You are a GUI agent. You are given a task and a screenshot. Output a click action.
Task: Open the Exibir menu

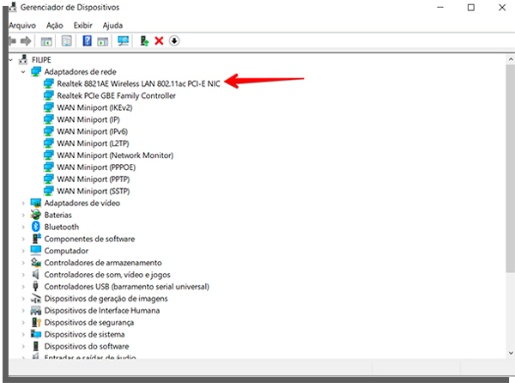pos(82,25)
